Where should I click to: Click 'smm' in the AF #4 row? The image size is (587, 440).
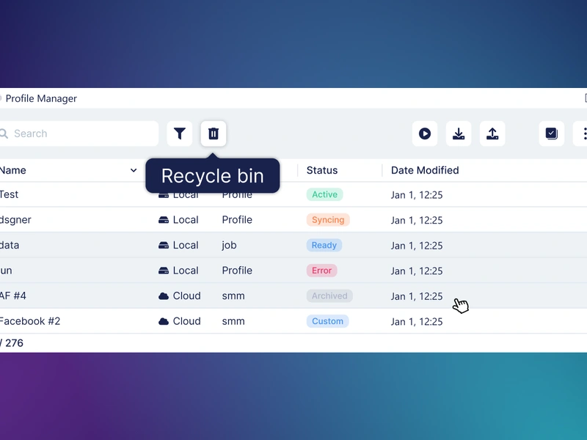233,296
